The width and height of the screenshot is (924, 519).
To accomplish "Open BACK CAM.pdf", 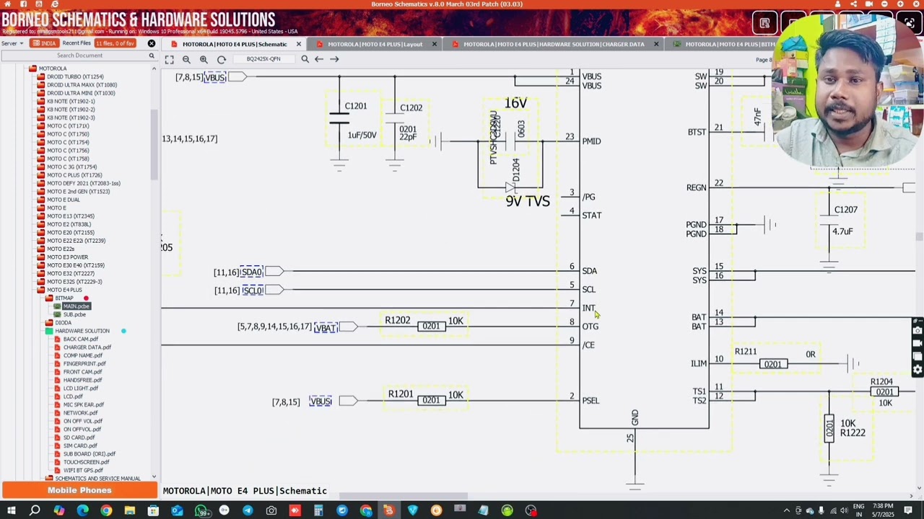I will [80, 339].
